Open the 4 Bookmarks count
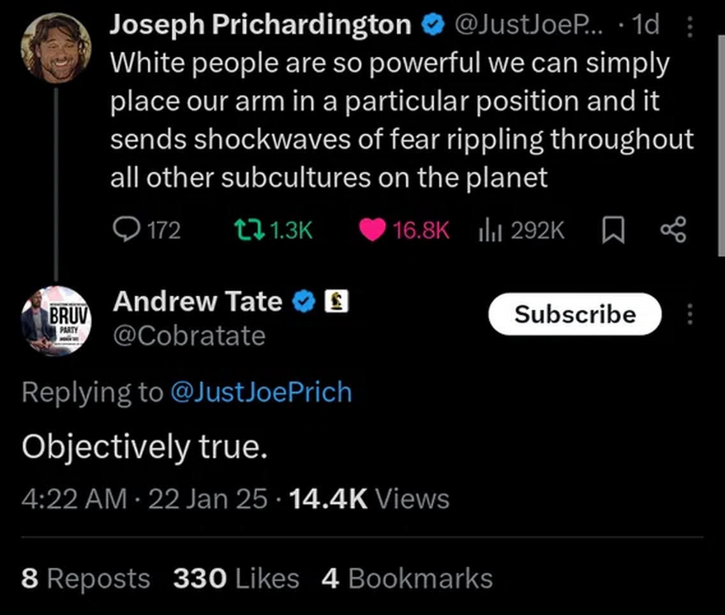Screen dimensions: 725x615 tap(407, 579)
